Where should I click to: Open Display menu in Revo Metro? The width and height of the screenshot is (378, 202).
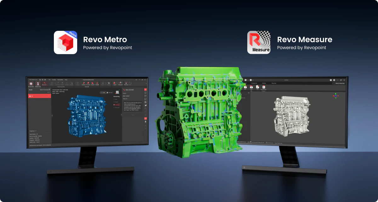click(x=54, y=80)
